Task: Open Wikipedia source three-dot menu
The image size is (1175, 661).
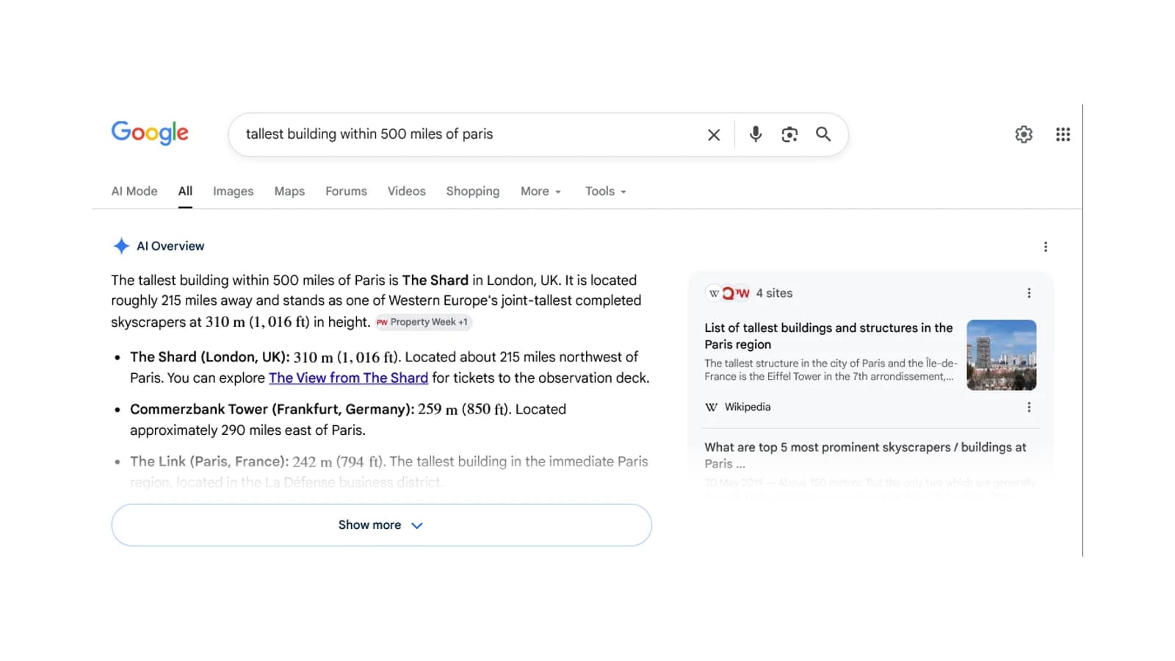Action: point(1029,407)
